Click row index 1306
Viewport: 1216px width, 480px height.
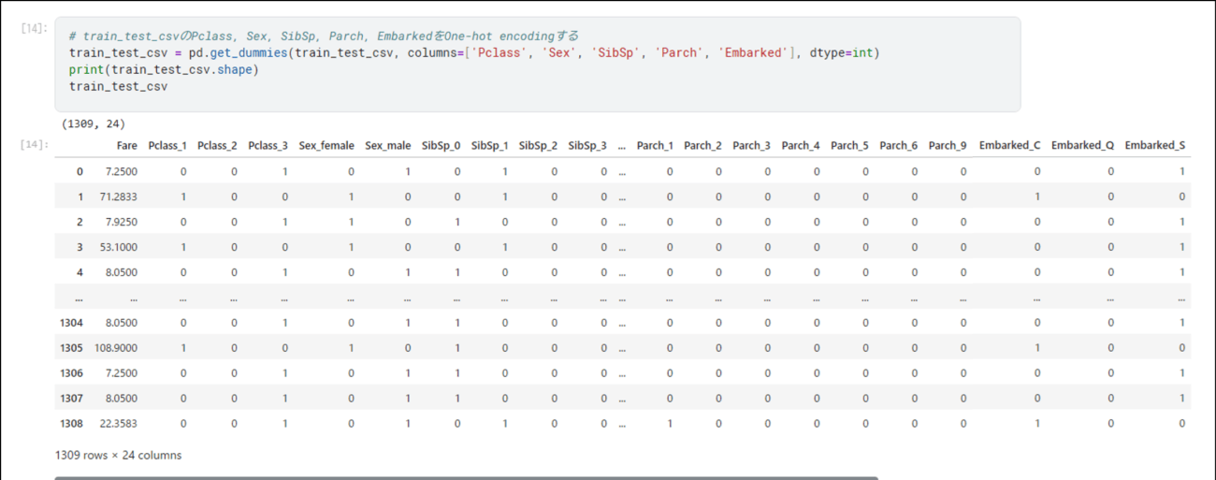71,372
